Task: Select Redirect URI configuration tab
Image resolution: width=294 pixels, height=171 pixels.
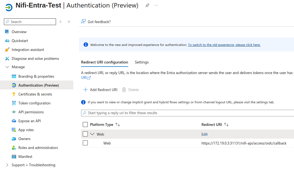Action: 105,62
